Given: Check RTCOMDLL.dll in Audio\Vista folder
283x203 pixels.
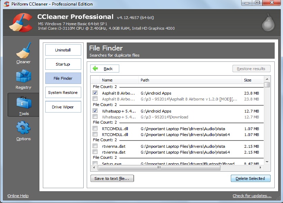Looking at the screenshot, I should click(x=95, y=128).
